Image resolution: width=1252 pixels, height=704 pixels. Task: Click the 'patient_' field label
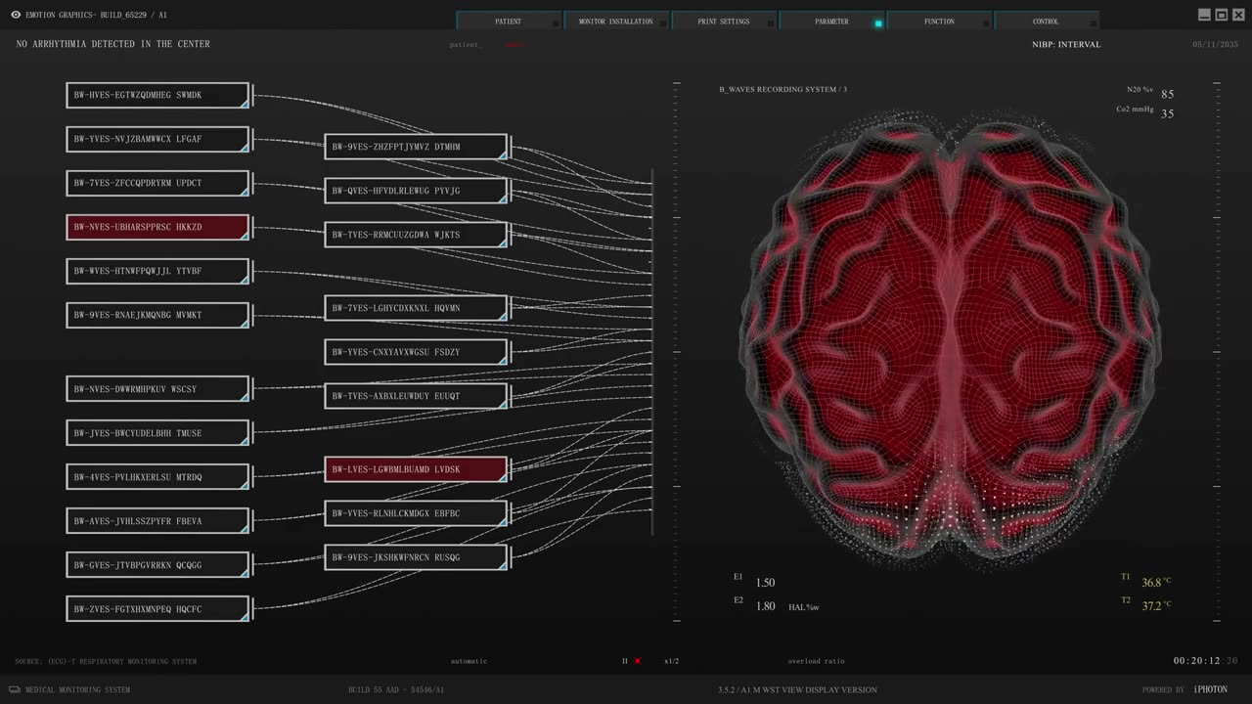465,45
